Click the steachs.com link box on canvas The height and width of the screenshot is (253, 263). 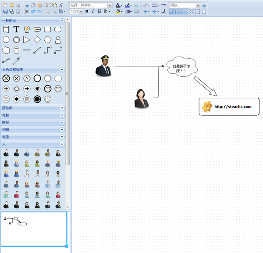[x=229, y=107]
